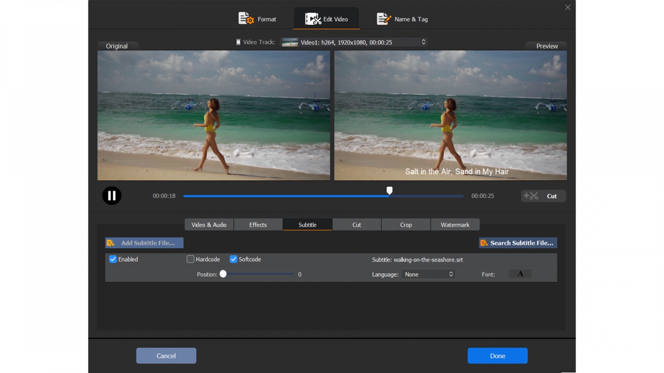Open the subtitle Font picker icon
The height and width of the screenshot is (373, 664).
tap(520, 274)
